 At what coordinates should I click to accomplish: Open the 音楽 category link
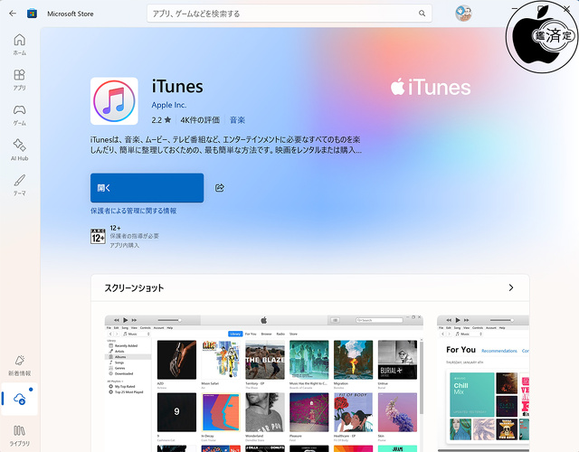(x=237, y=120)
